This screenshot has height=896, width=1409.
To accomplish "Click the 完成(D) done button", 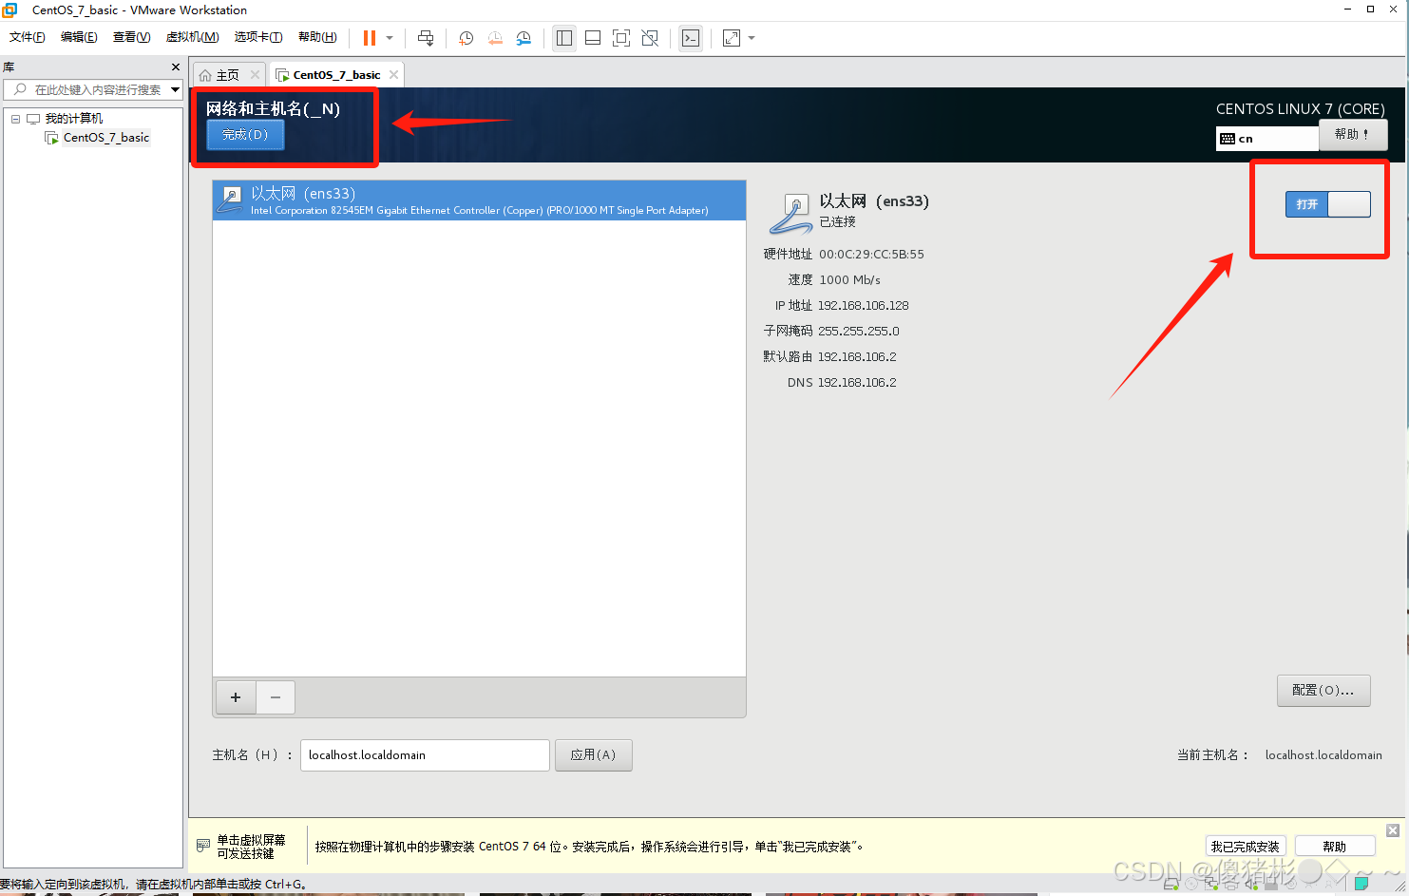I will click(245, 135).
